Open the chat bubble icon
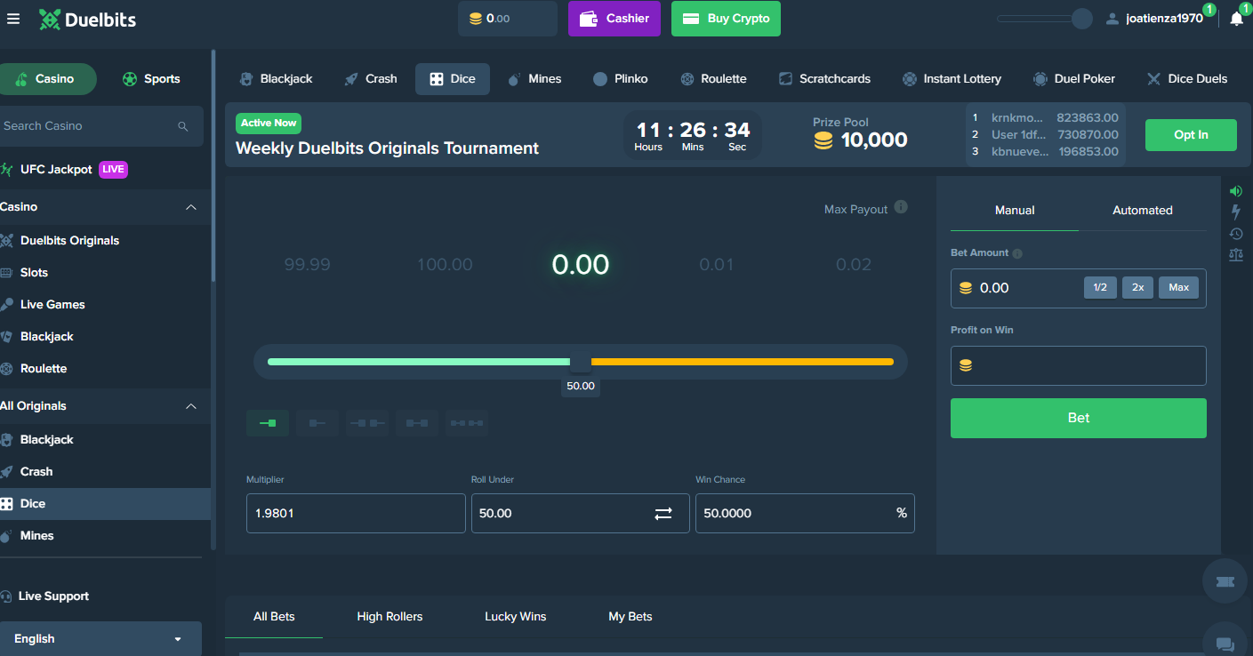The width and height of the screenshot is (1253, 656). 1225,644
